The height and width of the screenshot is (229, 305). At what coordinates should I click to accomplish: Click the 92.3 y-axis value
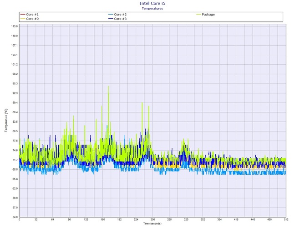(x=15, y=93)
